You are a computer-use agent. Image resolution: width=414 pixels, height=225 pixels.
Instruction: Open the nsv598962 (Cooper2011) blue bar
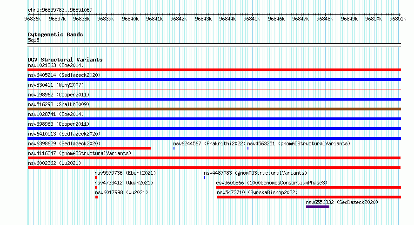[x=214, y=99]
